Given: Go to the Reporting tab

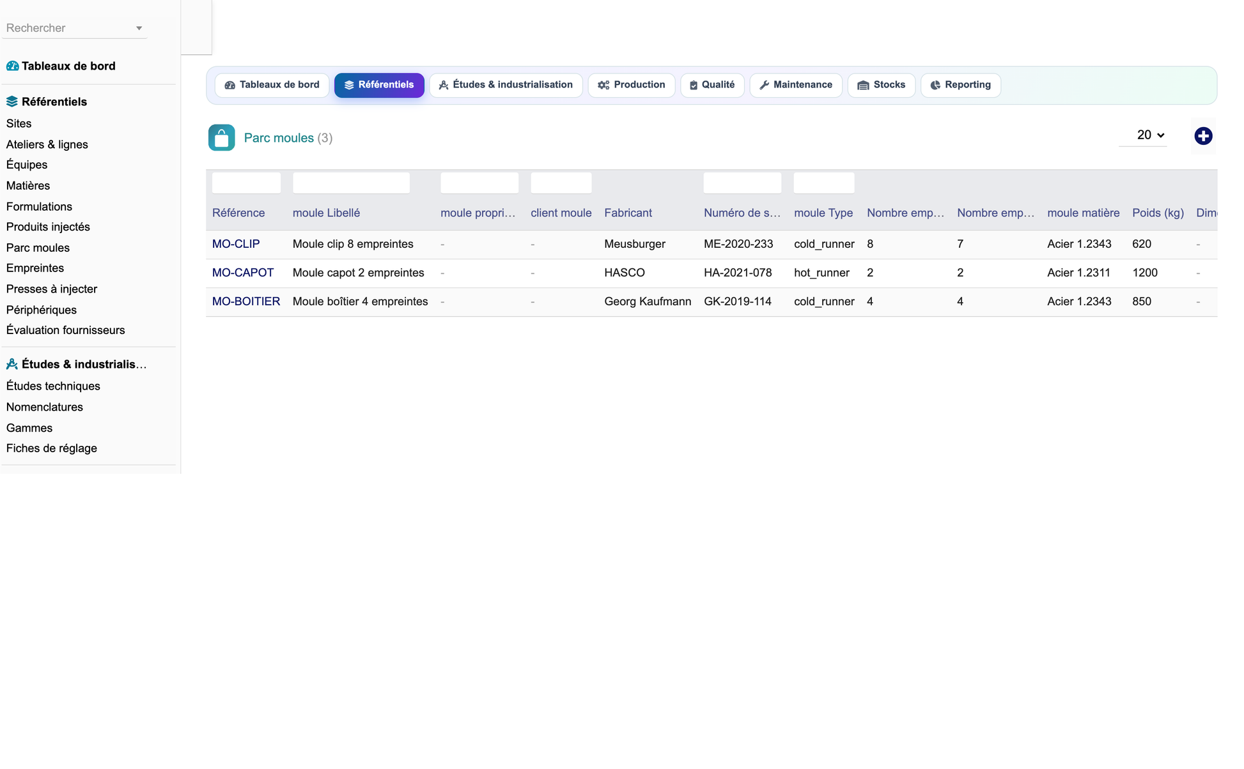Looking at the screenshot, I should point(961,85).
